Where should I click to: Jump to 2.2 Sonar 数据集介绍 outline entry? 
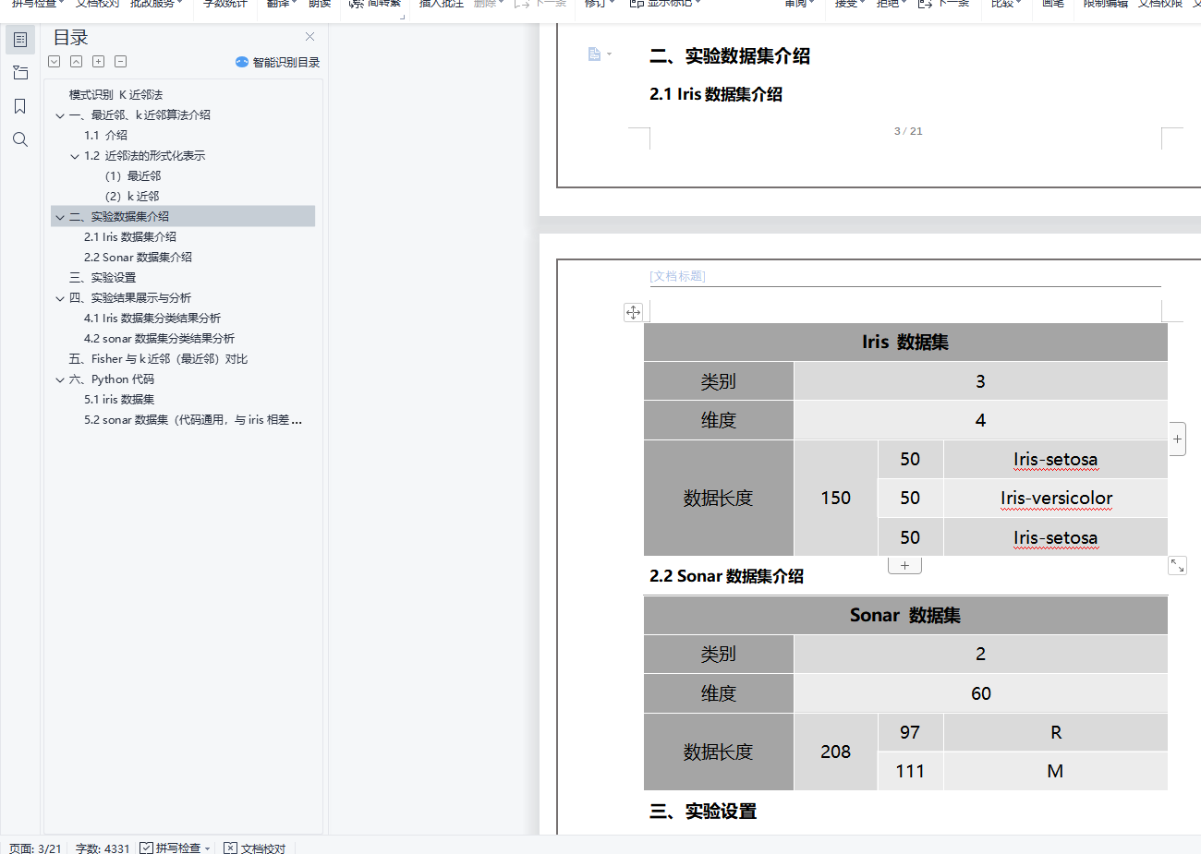pos(138,257)
